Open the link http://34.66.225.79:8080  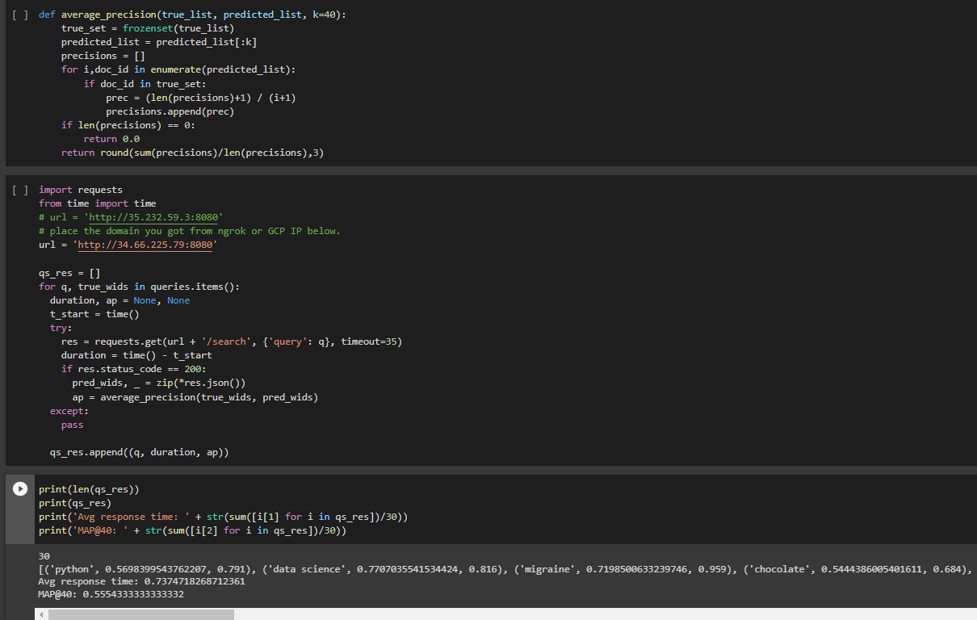pyautogui.click(x=145, y=244)
